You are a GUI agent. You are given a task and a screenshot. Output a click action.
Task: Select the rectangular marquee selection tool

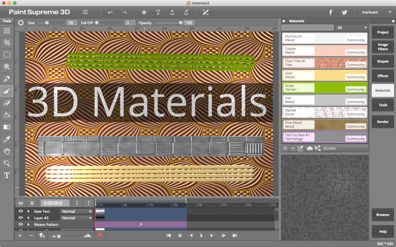[7, 55]
